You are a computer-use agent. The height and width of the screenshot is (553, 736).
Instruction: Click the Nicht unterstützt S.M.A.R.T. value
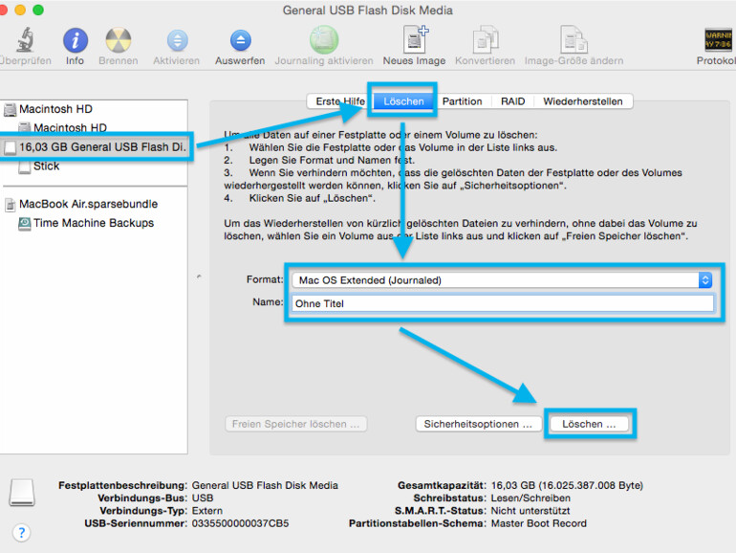pos(530,511)
